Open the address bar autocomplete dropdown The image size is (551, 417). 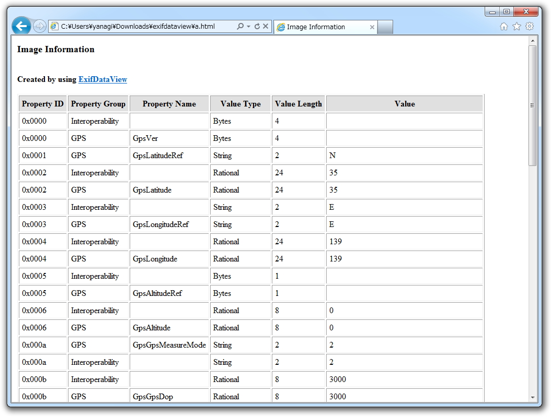click(x=249, y=27)
